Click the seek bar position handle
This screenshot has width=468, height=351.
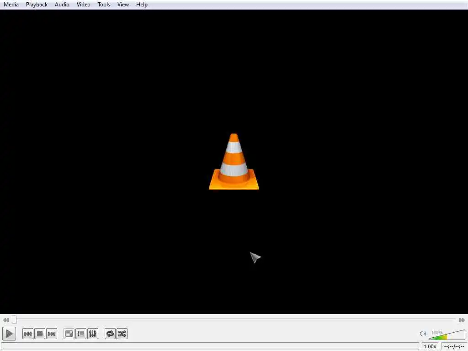14,319
